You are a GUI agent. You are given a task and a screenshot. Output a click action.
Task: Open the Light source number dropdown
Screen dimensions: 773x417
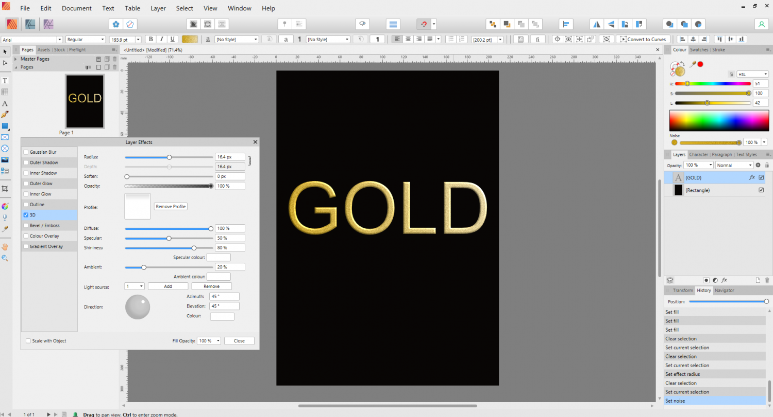[134, 286]
